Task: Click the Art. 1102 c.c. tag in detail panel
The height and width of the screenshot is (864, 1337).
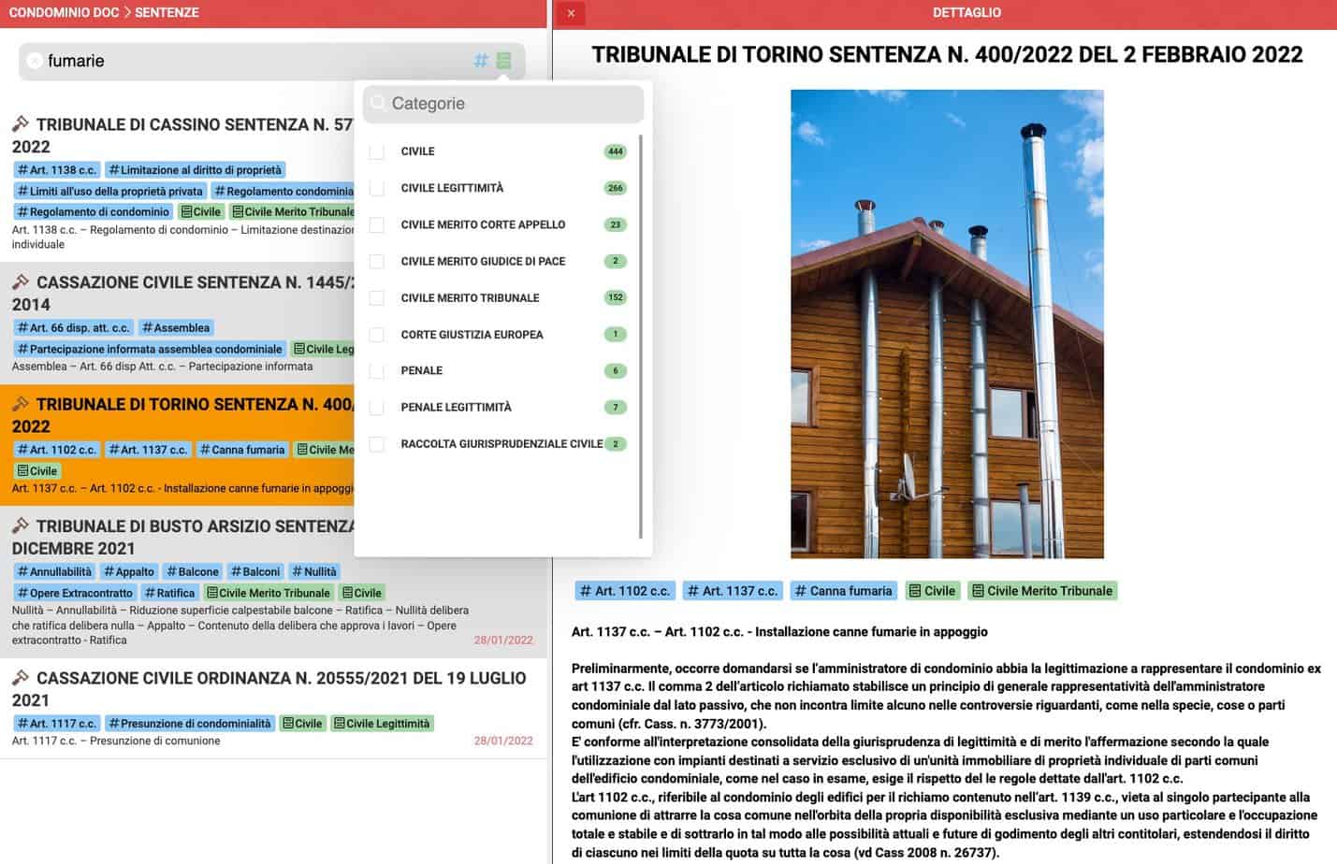Action: tap(624, 591)
